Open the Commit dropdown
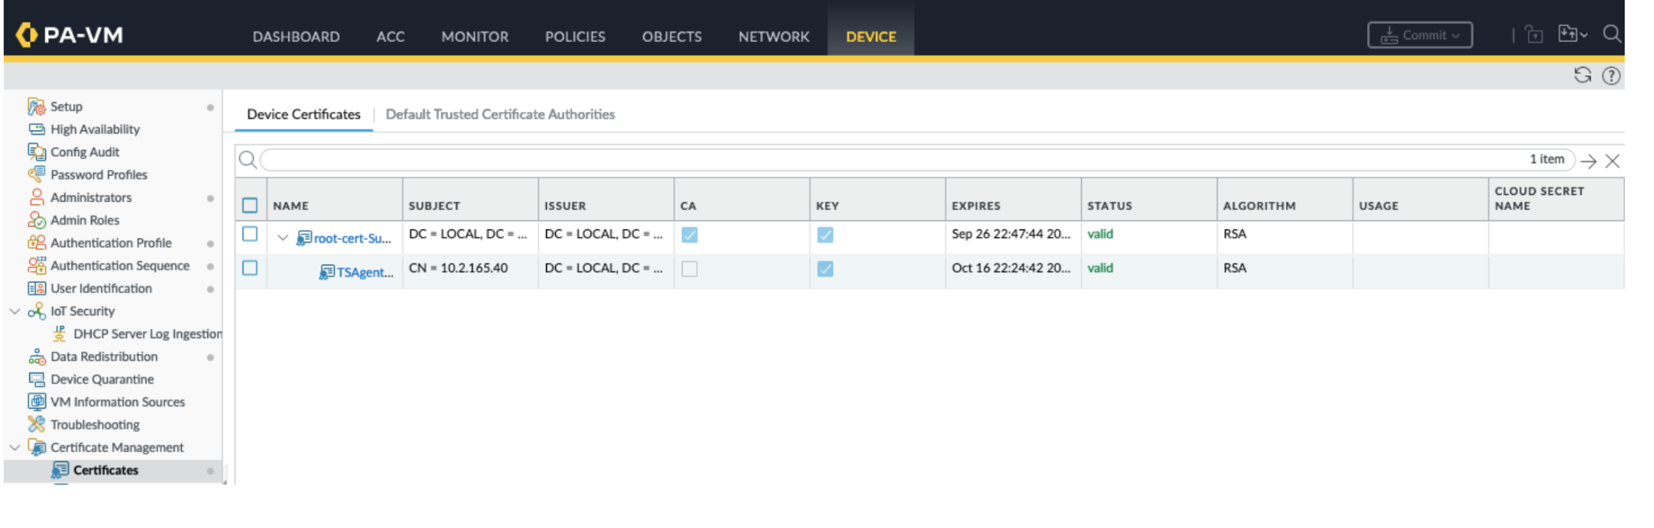 1419,35
